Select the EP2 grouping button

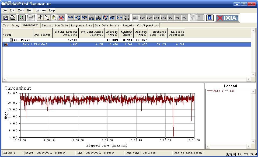coord(163,18)
